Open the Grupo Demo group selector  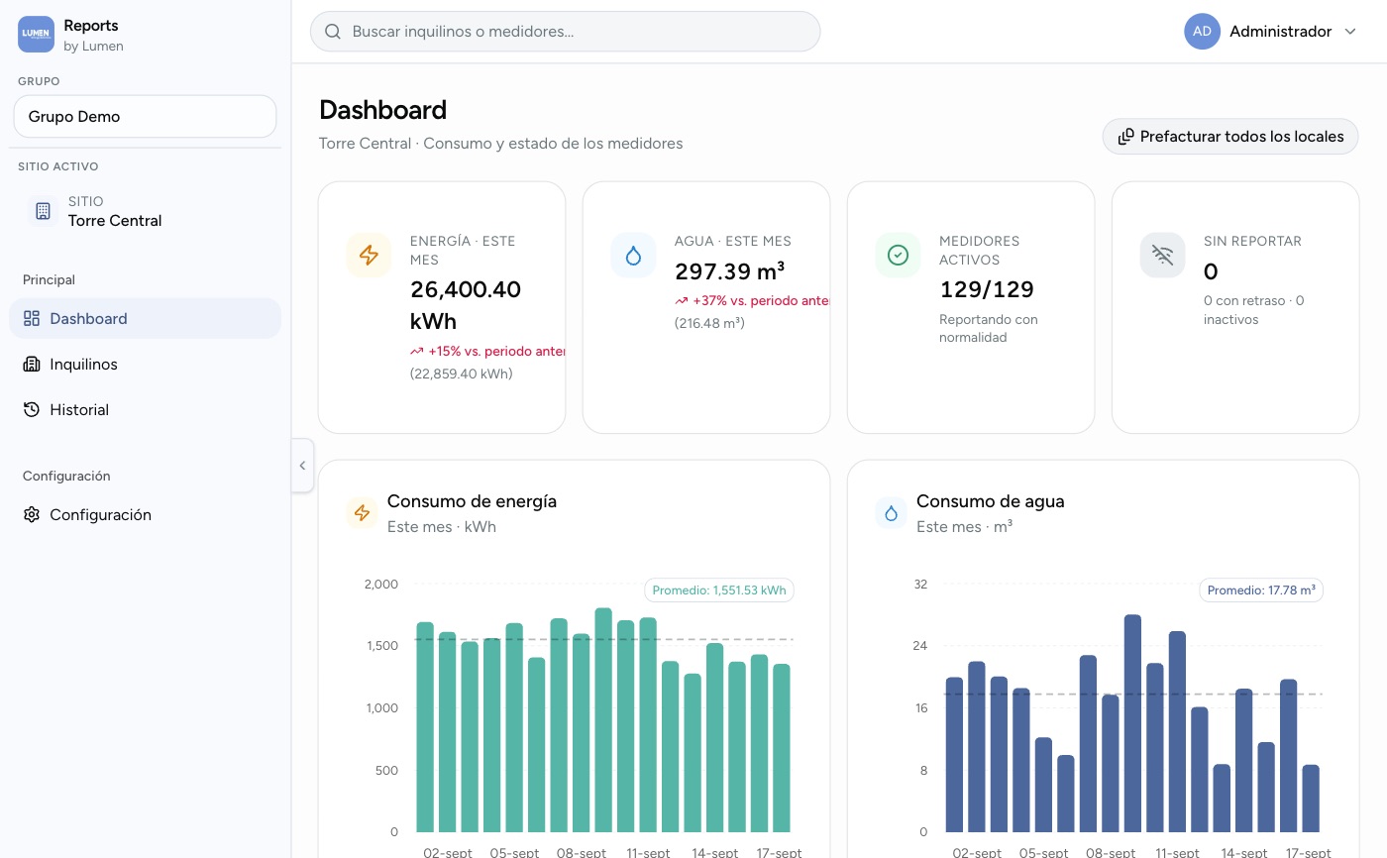145,117
